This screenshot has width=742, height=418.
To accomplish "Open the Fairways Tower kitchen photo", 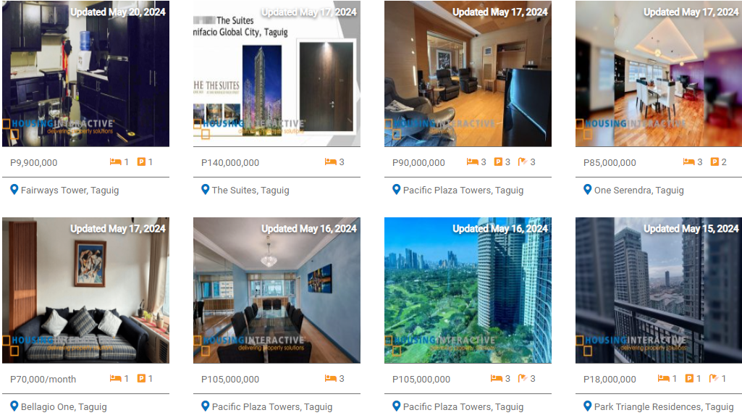I will 85,73.
